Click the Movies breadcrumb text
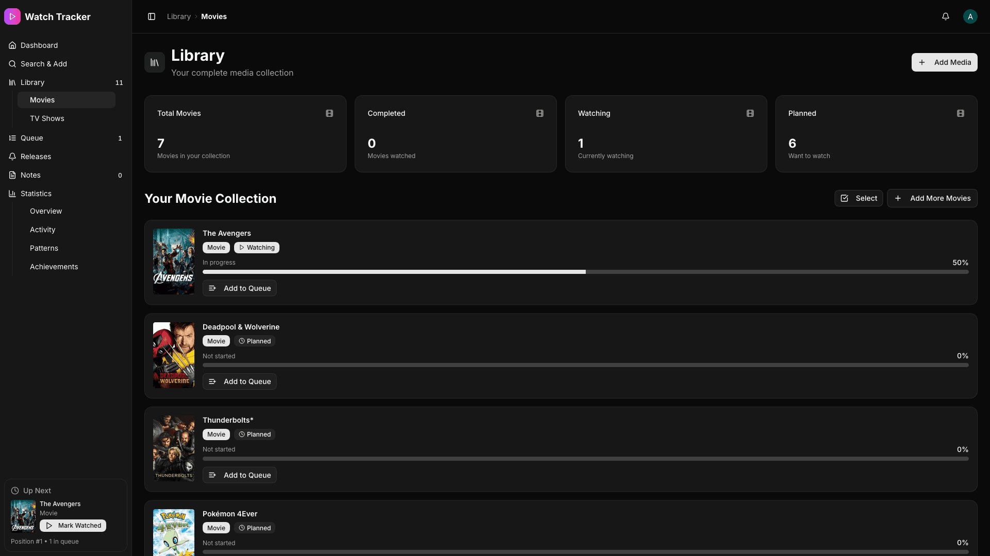Viewport: 990px width, 556px height. (214, 16)
